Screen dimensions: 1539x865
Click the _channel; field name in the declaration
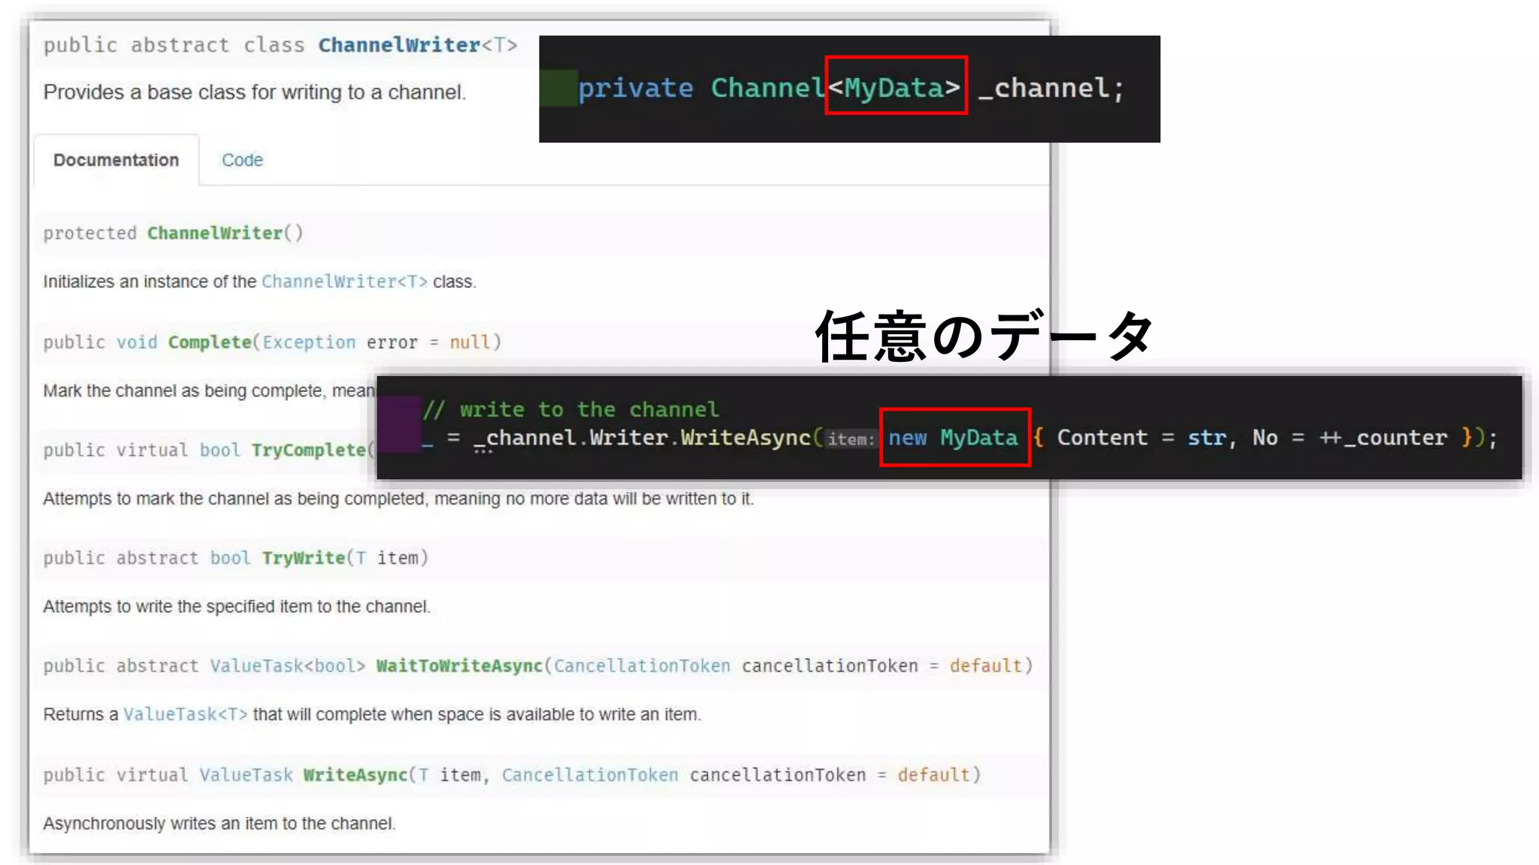(1051, 89)
